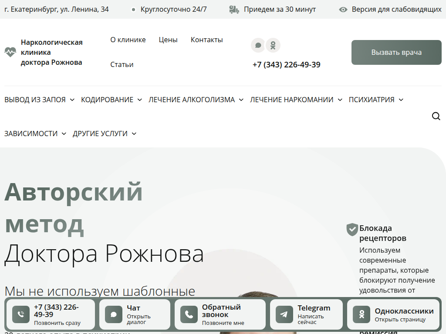Open Odnoklassniki icon in header
The height and width of the screenshot is (334, 446).
click(x=273, y=45)
